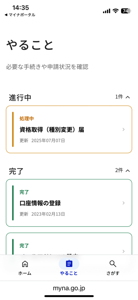Open the 口座情報の登録 completed item
Viewport: 138px width, 300px height.
(69, 203)
